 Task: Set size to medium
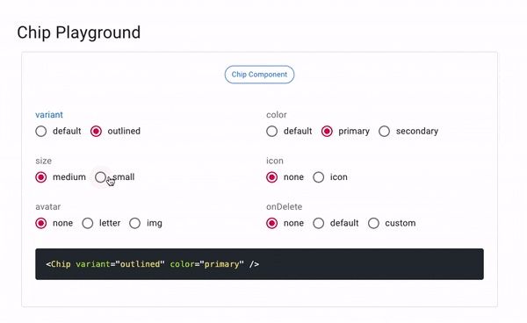click(41, 177)
